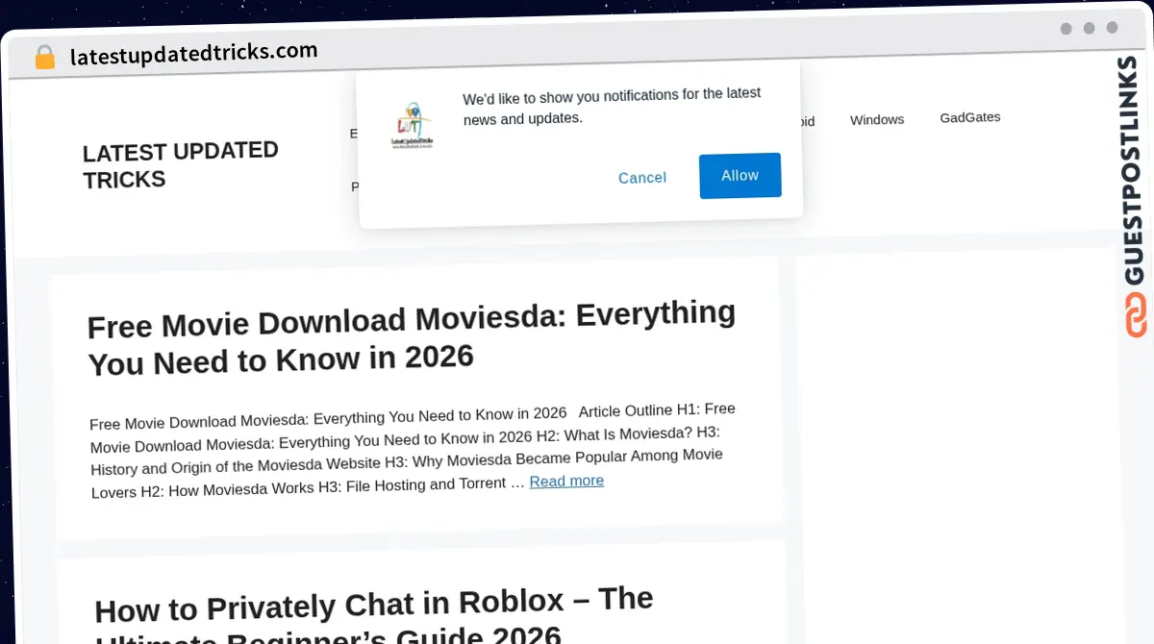Viewport: 1154px width, 644px height.
Task: Click the padlock icon in address bar
Action: pyautogui.click(x=44, y=58)
